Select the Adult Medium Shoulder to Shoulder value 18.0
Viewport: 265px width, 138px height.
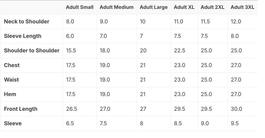click(105, 50)
